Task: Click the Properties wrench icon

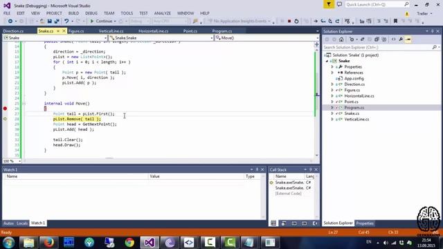Action: (x=401, y=39)
